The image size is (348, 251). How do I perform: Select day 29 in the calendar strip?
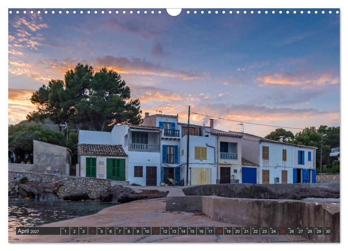click(319, 231)
